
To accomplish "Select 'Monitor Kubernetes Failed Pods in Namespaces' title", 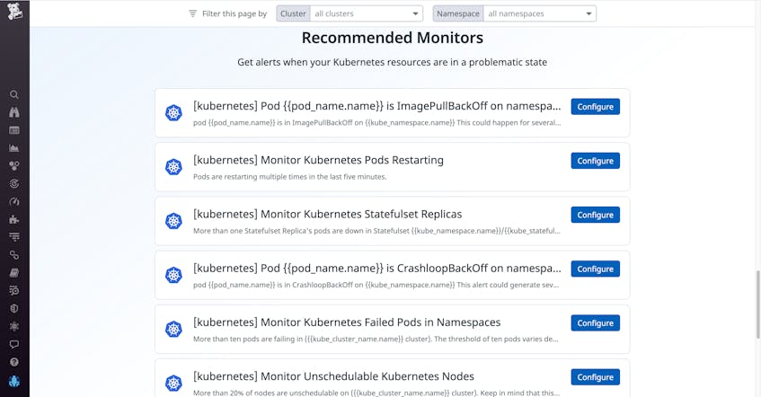I will [x=347, y=322].
